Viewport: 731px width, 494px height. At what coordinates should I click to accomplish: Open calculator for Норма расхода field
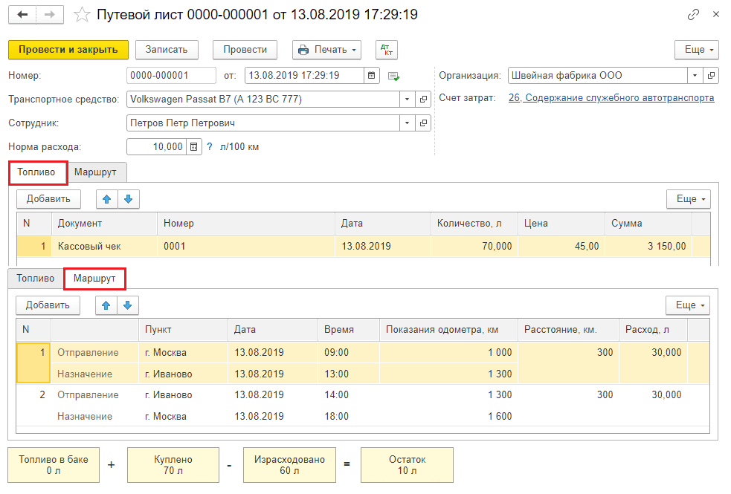point(194,147)
